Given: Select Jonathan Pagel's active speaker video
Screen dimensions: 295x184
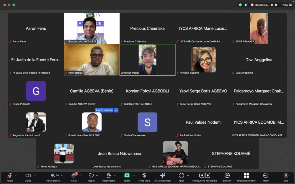Looking at the screenshot, I should [x=147, y=60].
